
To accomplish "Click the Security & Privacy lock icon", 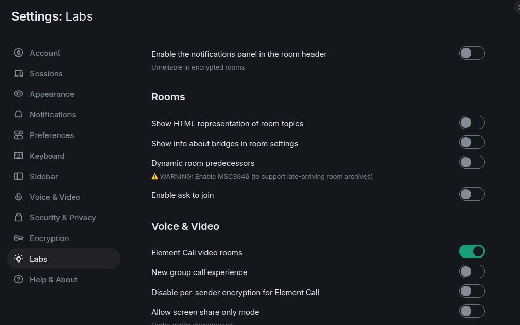I will point(19,218).
